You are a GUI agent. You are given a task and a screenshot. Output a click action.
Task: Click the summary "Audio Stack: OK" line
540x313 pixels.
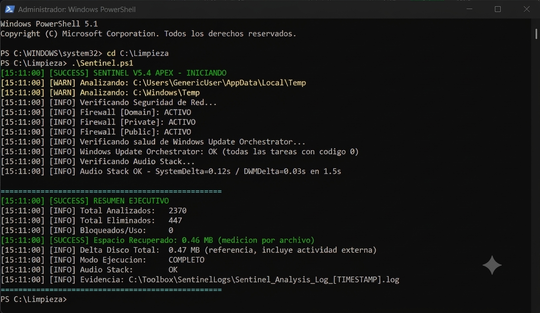[89, 270]
